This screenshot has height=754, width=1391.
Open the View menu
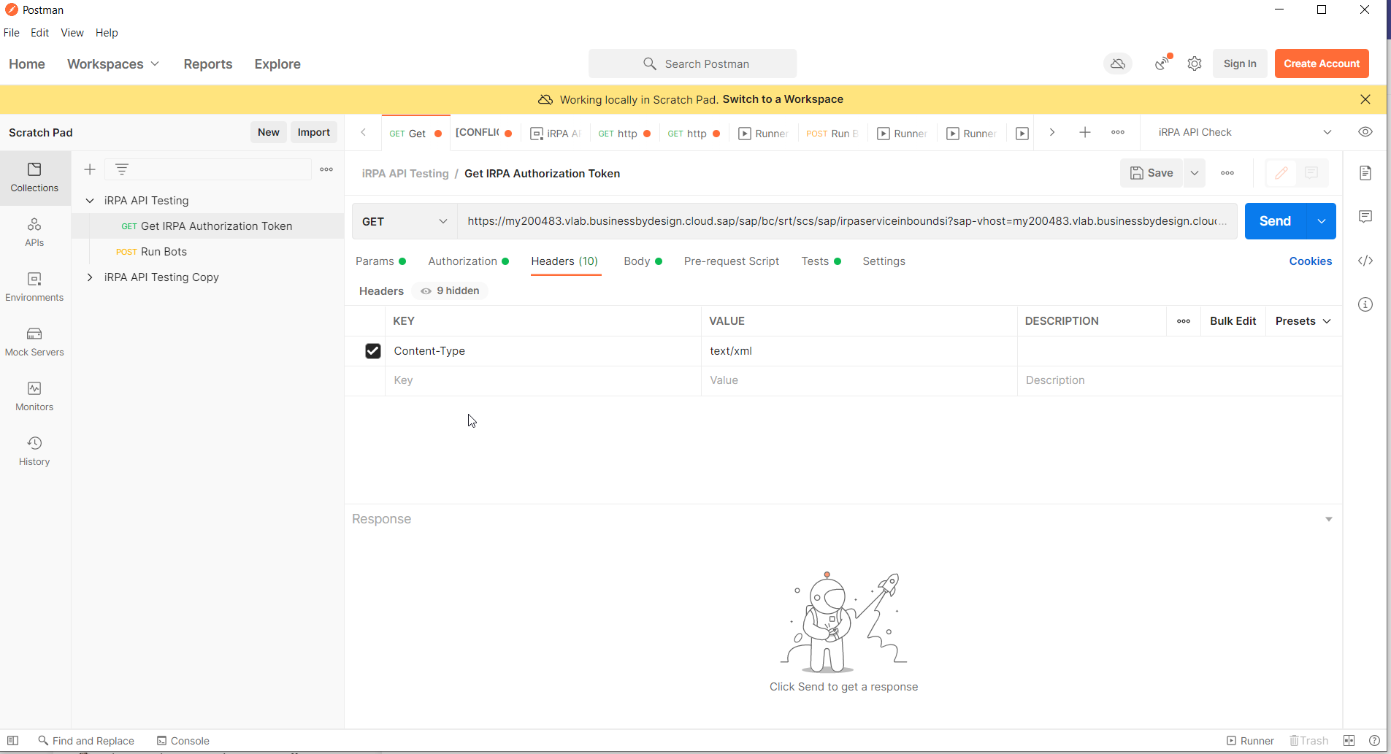[x=72, y=33]
